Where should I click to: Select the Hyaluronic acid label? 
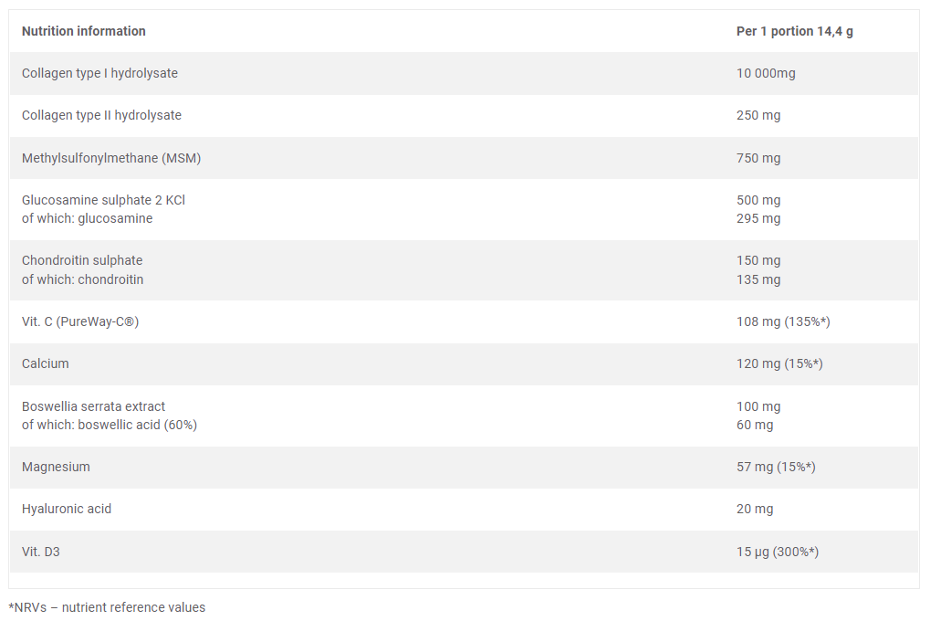pos(67,510)
